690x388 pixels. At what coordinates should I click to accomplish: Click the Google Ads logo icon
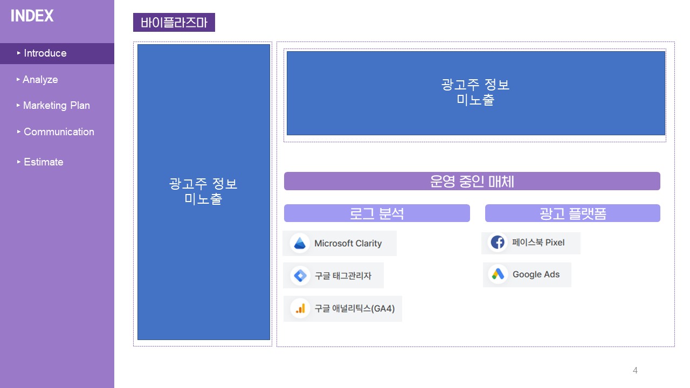tap(498, 274)
